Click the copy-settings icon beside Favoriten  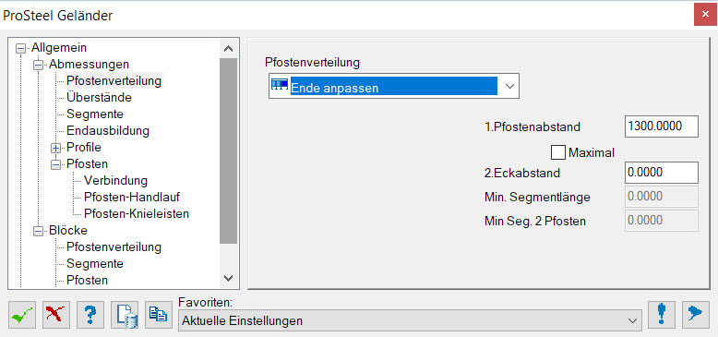click(x=159, y=315)
